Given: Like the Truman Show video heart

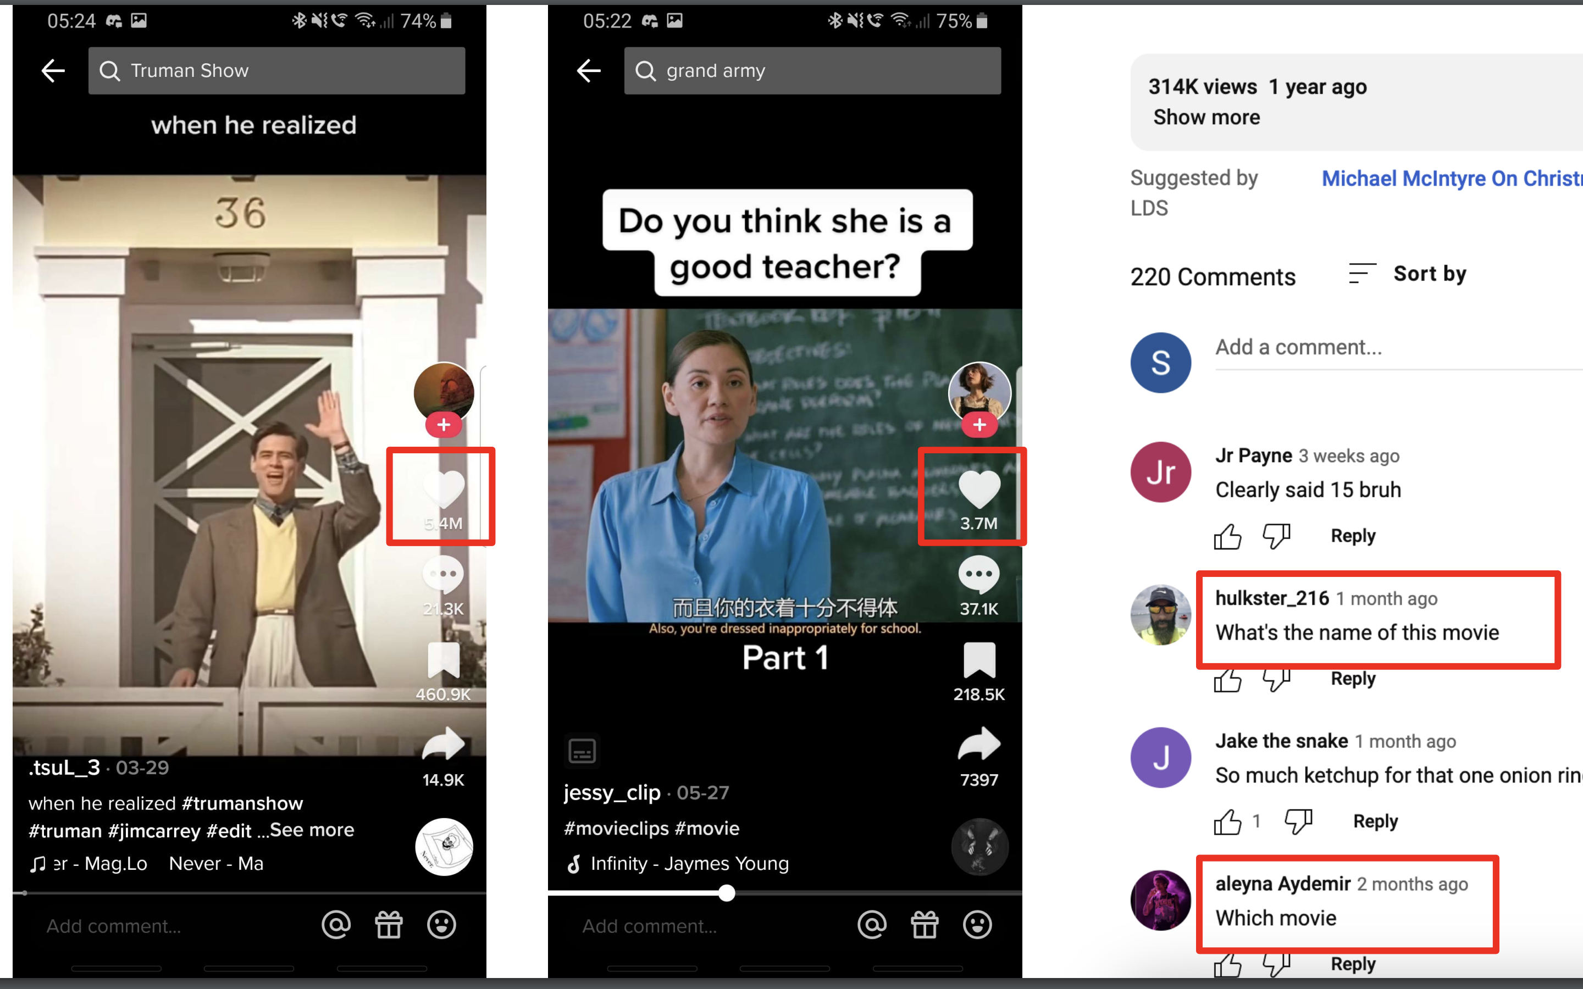Looking at the screenshot, I should (x=444, y=488).
